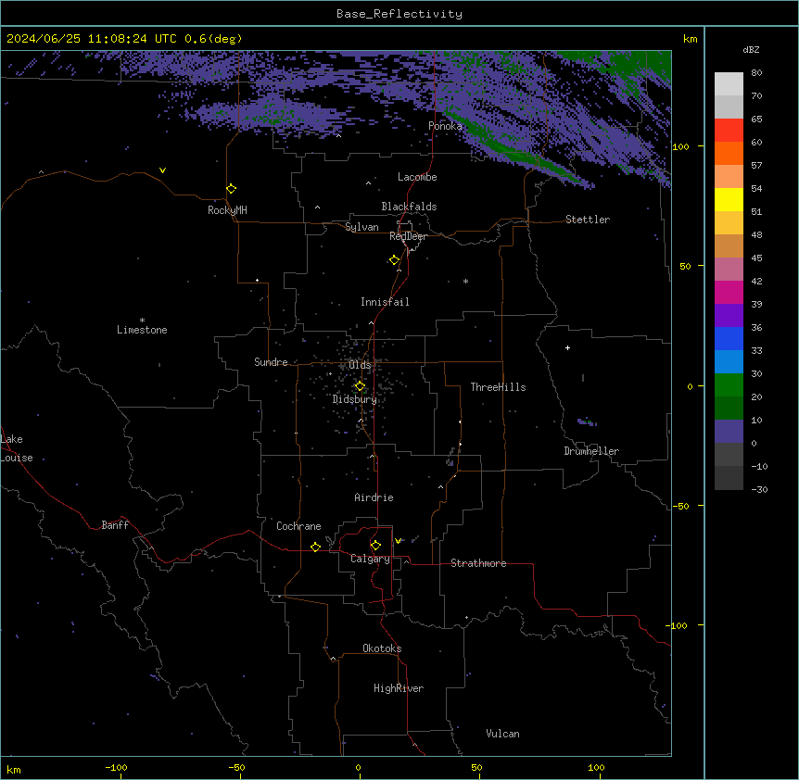Click the Banff label
This screenshot has width=799, height=780.
[x=115, y=525]
